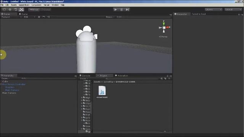The width and height of the screenshot is (244, 137).
Task: Toggle the Inspector lock icon
Action: pyautogui.click(x=239, y=14)
